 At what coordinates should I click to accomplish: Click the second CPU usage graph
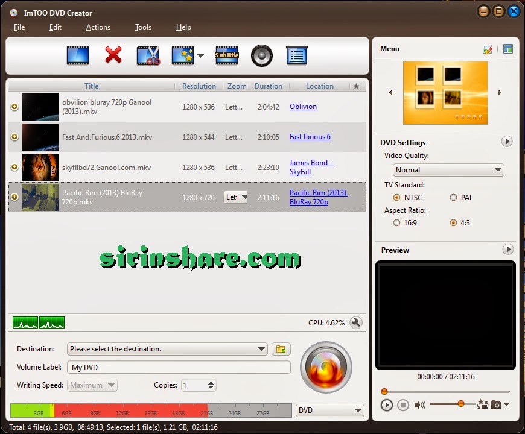click(x=51, y=322)
